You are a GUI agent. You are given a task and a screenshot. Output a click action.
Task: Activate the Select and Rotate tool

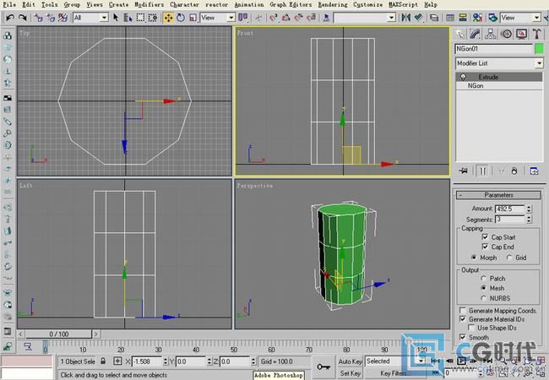click(x=181, y=17)
